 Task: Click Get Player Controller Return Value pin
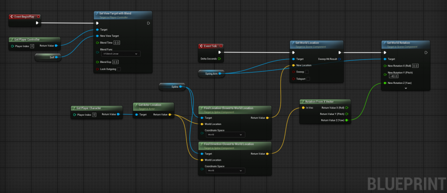tap(56, 45)
